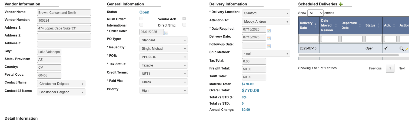The height and width of the screenshot is (120, 412).
Task: Click the Freight Total field
Action: [x=254, y=69]
